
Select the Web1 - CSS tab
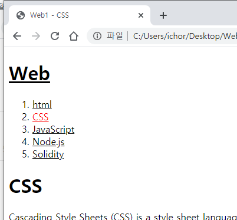(80, 15)
